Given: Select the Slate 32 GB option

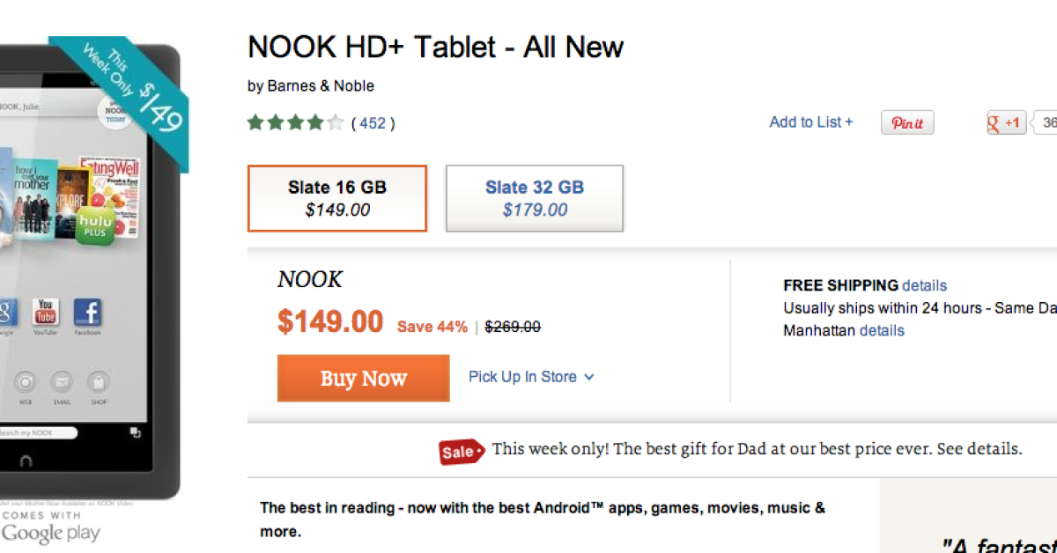Looking at the screenshot, I should click(x=535, y=198).
